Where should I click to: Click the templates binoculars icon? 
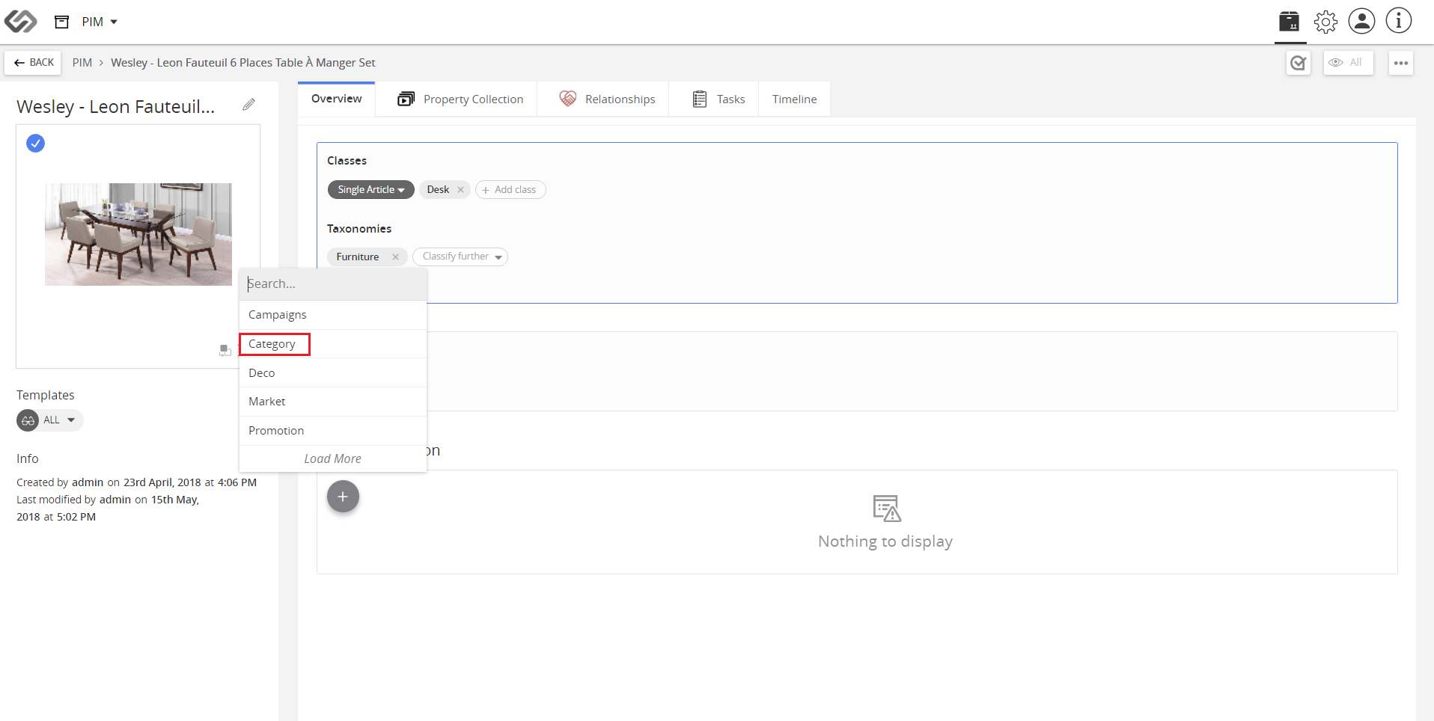(x=28, y=420)
